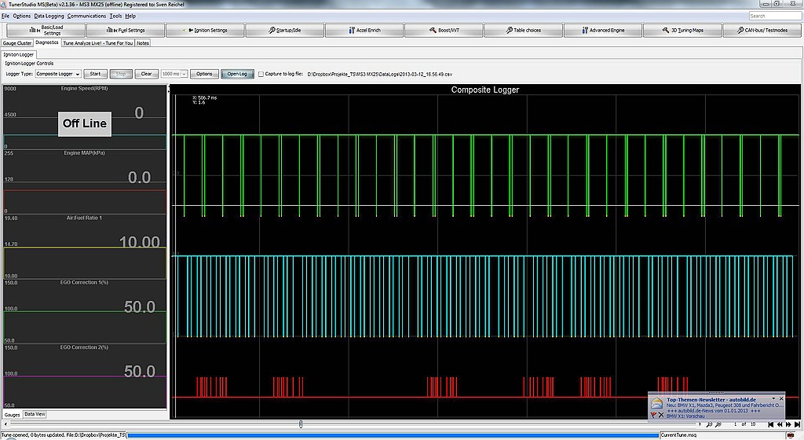Open the Basic/Load Settings toolbar menu

pyautogui.click(x=45, y=31)
